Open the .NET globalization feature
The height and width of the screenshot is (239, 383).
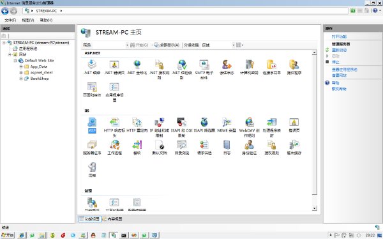coord(137,67)
